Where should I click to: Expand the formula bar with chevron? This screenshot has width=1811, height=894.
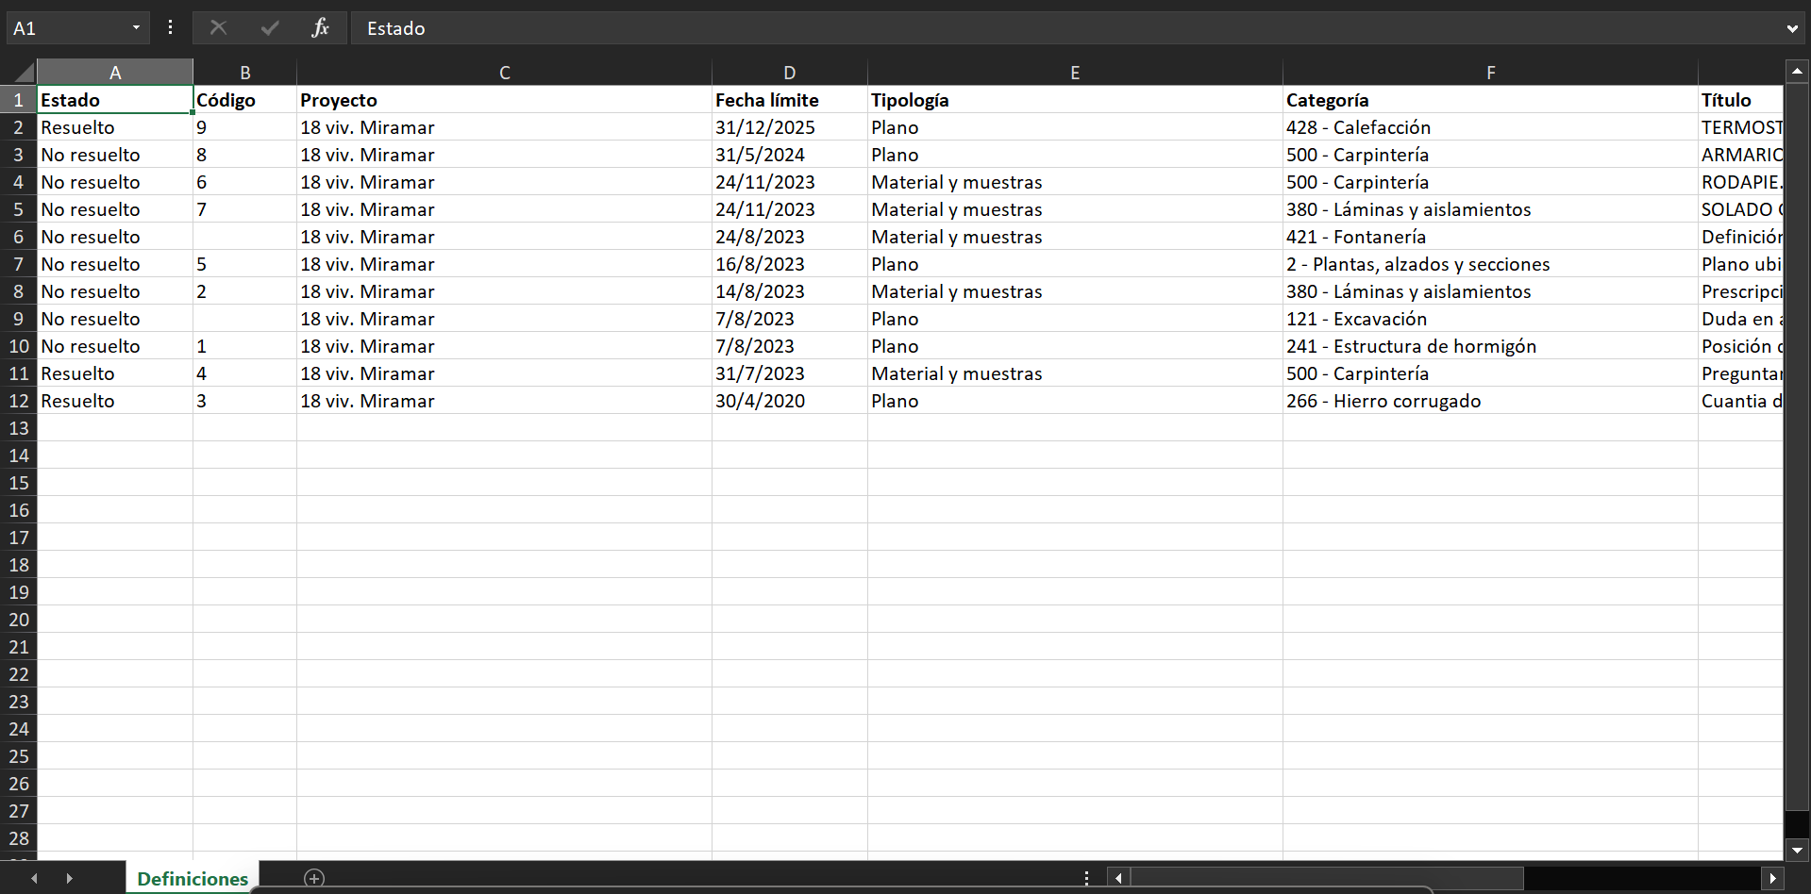pyautogui.click(x=1791, y=29)
